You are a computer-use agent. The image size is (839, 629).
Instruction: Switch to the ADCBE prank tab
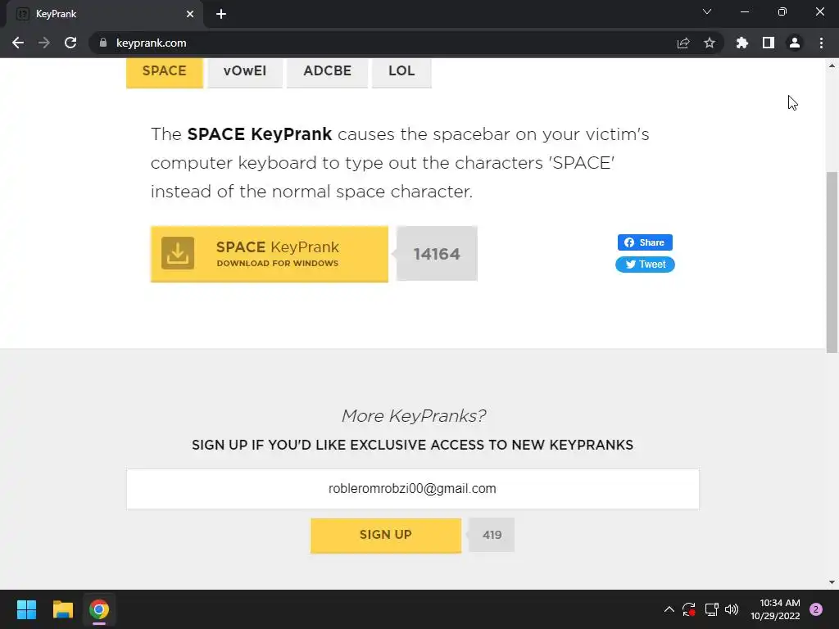coord(328,72)
